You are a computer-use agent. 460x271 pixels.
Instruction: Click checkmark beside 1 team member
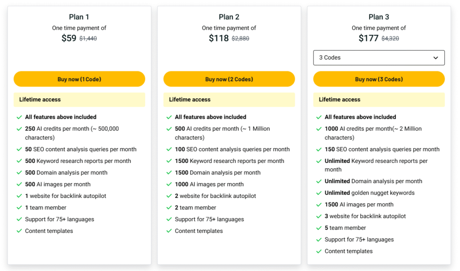pyautogui.click(x=19, y=208)
